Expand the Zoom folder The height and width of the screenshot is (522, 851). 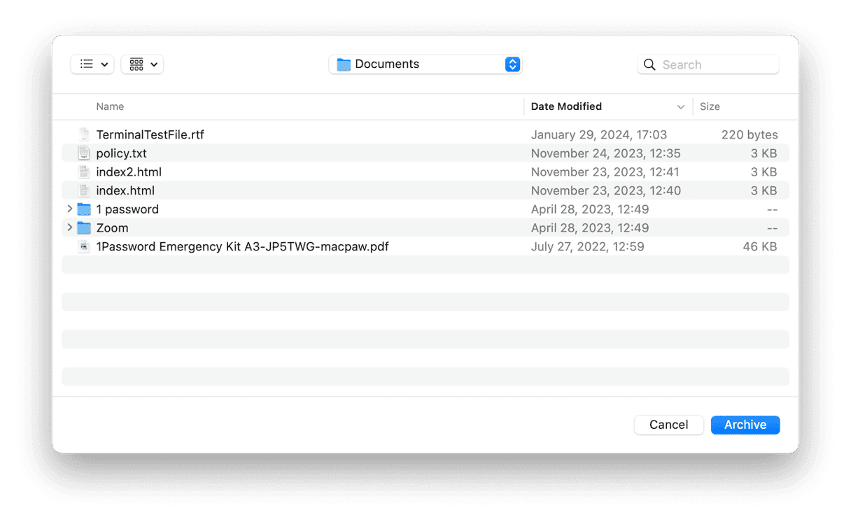point(69,227)
